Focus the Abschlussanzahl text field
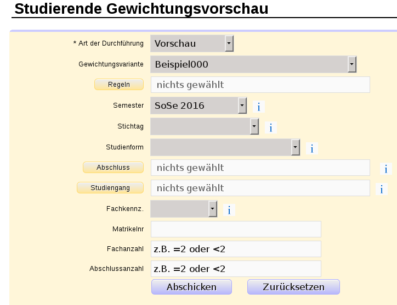The width and height of the screenshot is (397, 305). coord(236,269)
